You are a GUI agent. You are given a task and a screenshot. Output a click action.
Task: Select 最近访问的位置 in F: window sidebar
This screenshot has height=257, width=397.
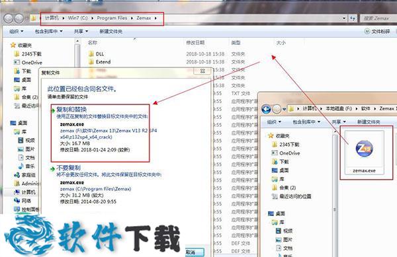click(291, 196)
